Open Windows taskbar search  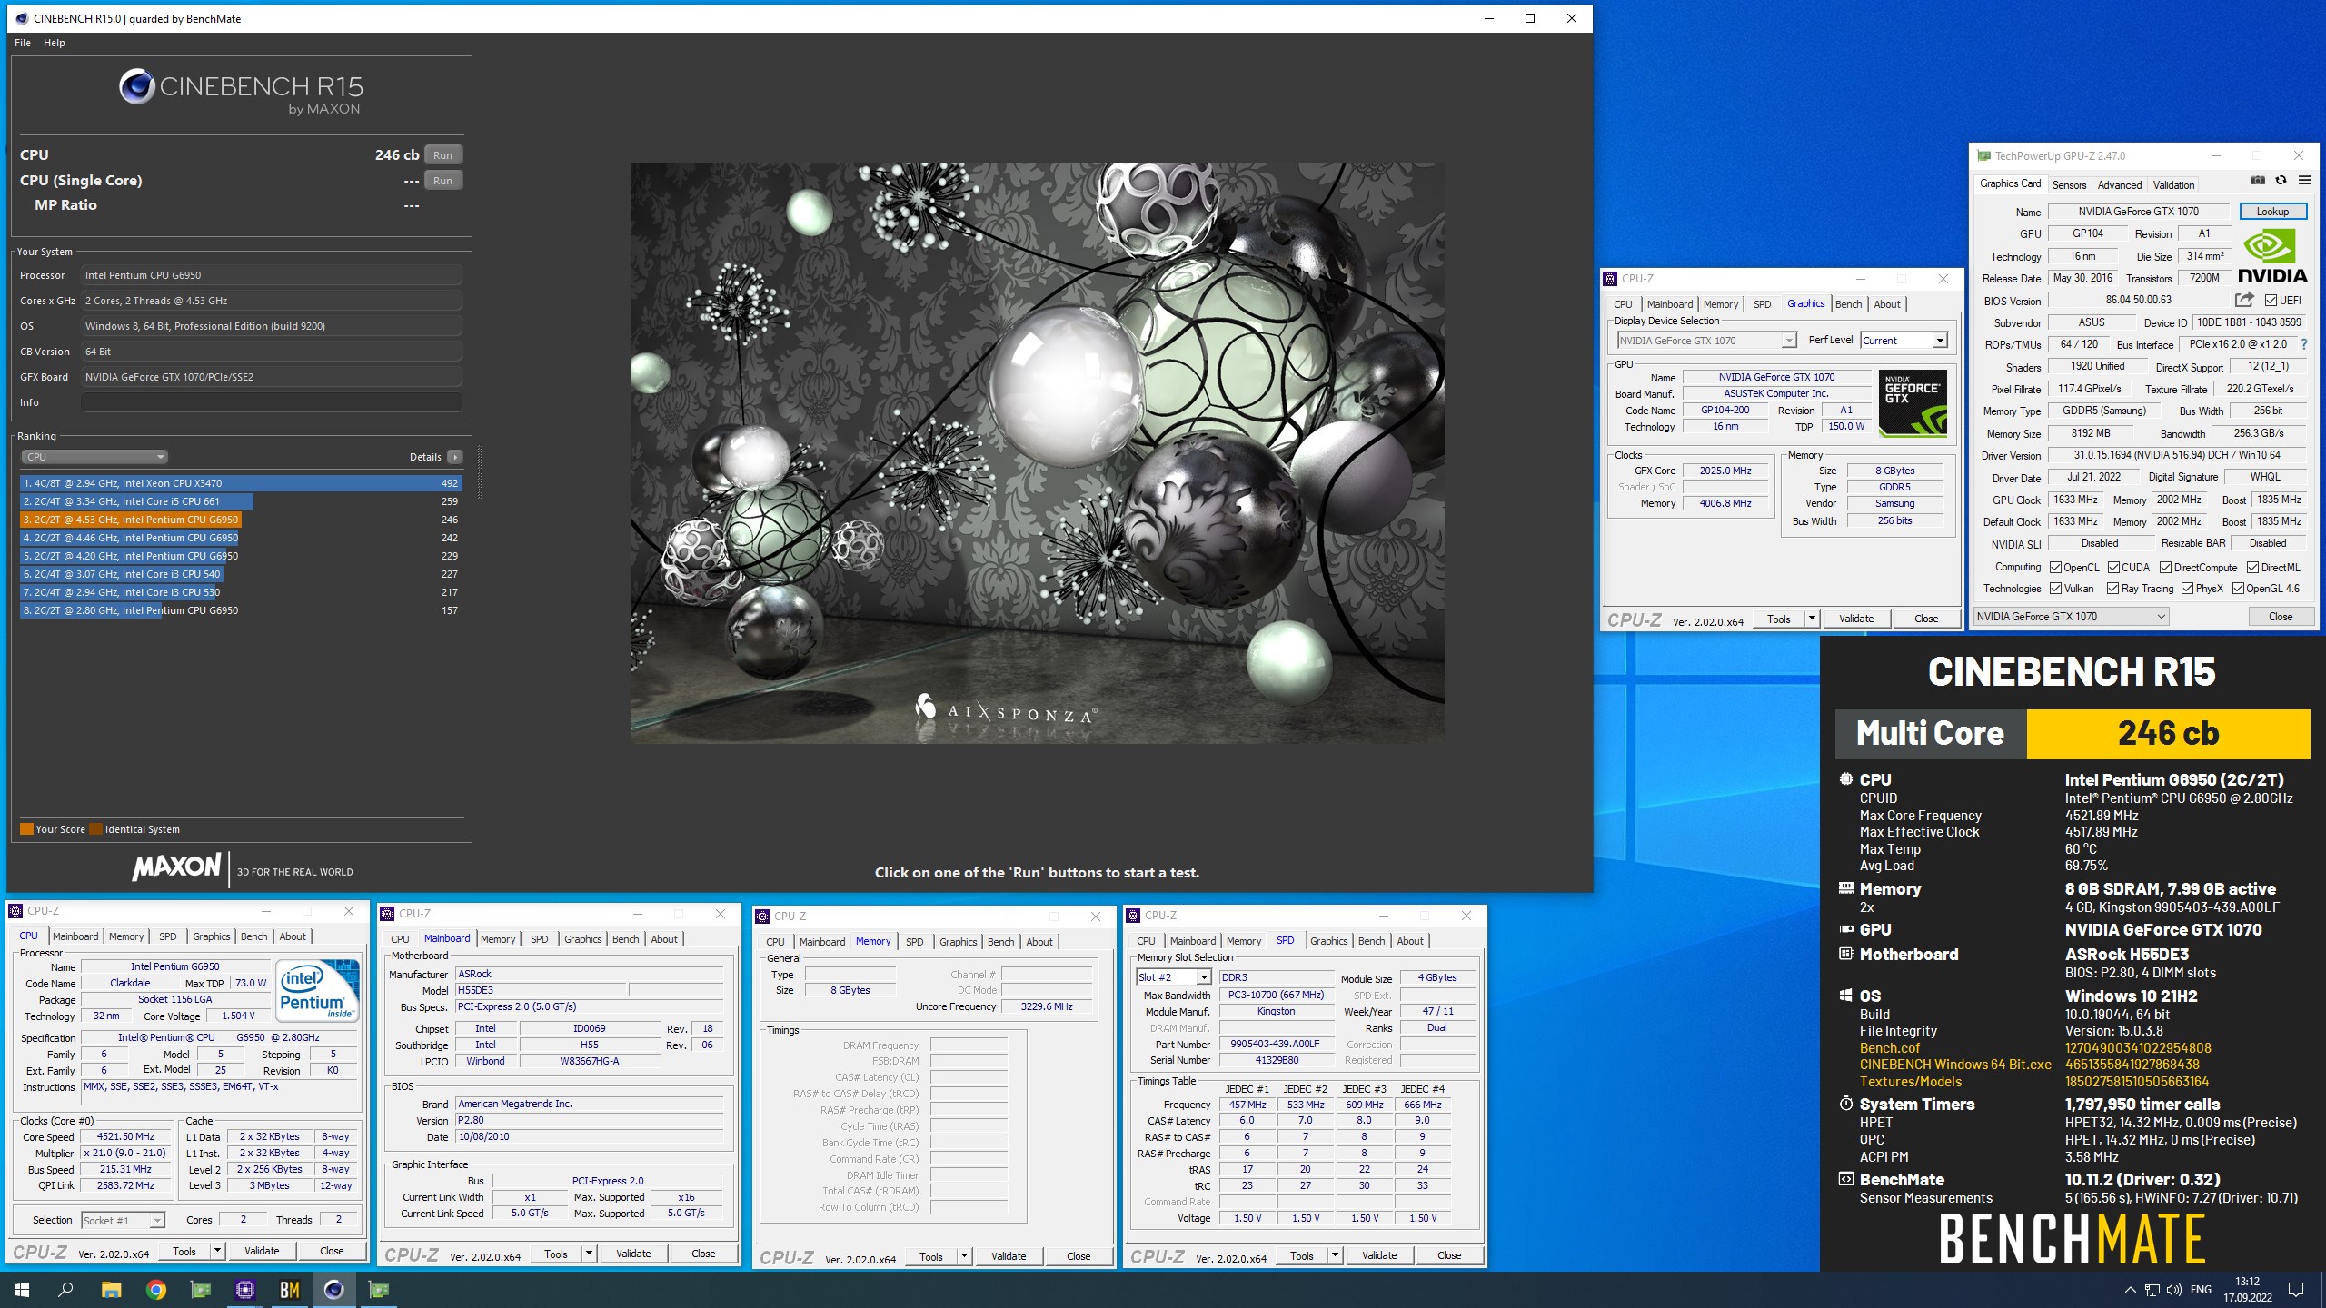pyautogui.click(x=65, y=1289)
